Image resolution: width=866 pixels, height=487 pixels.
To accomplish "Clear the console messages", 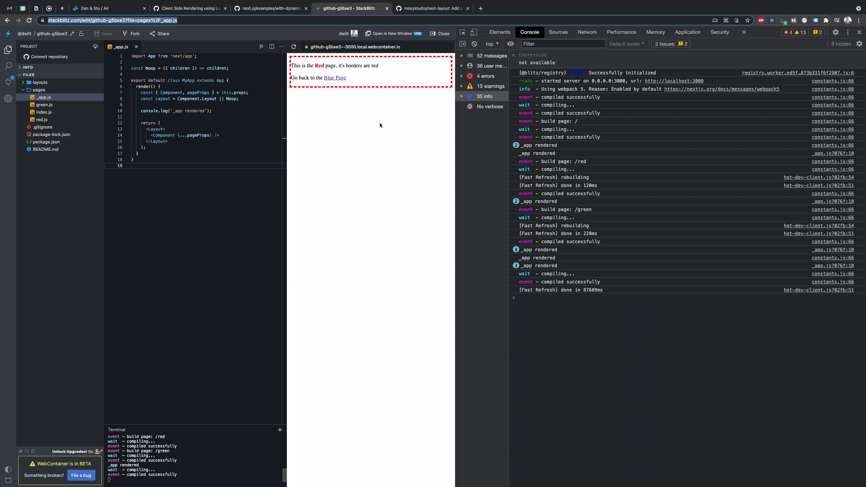I will coord(474,44).
